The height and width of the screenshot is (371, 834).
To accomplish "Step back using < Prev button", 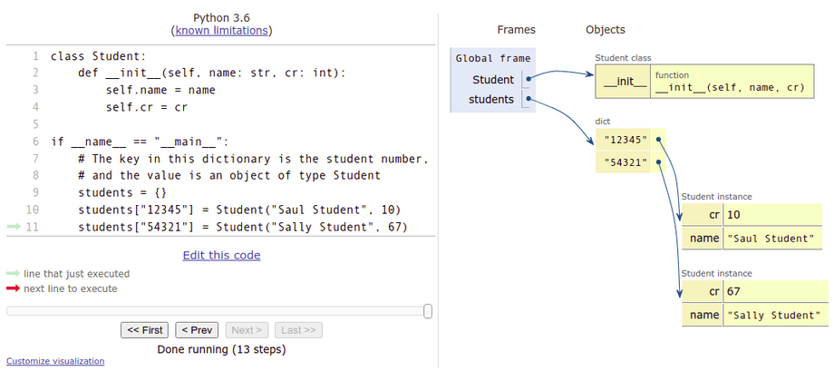I will tap(197, 330).
